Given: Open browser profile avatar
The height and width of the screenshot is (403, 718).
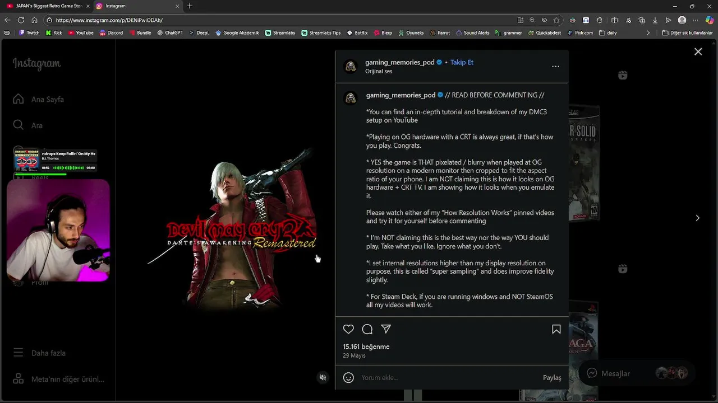Looking at the screenshot, I should click(x=682, y=20).
